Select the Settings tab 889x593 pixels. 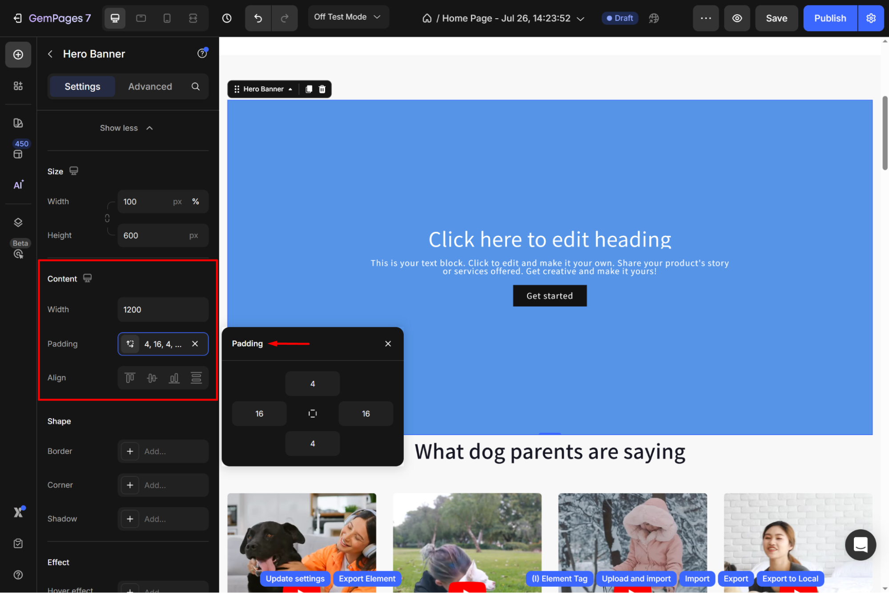[82, 86]
